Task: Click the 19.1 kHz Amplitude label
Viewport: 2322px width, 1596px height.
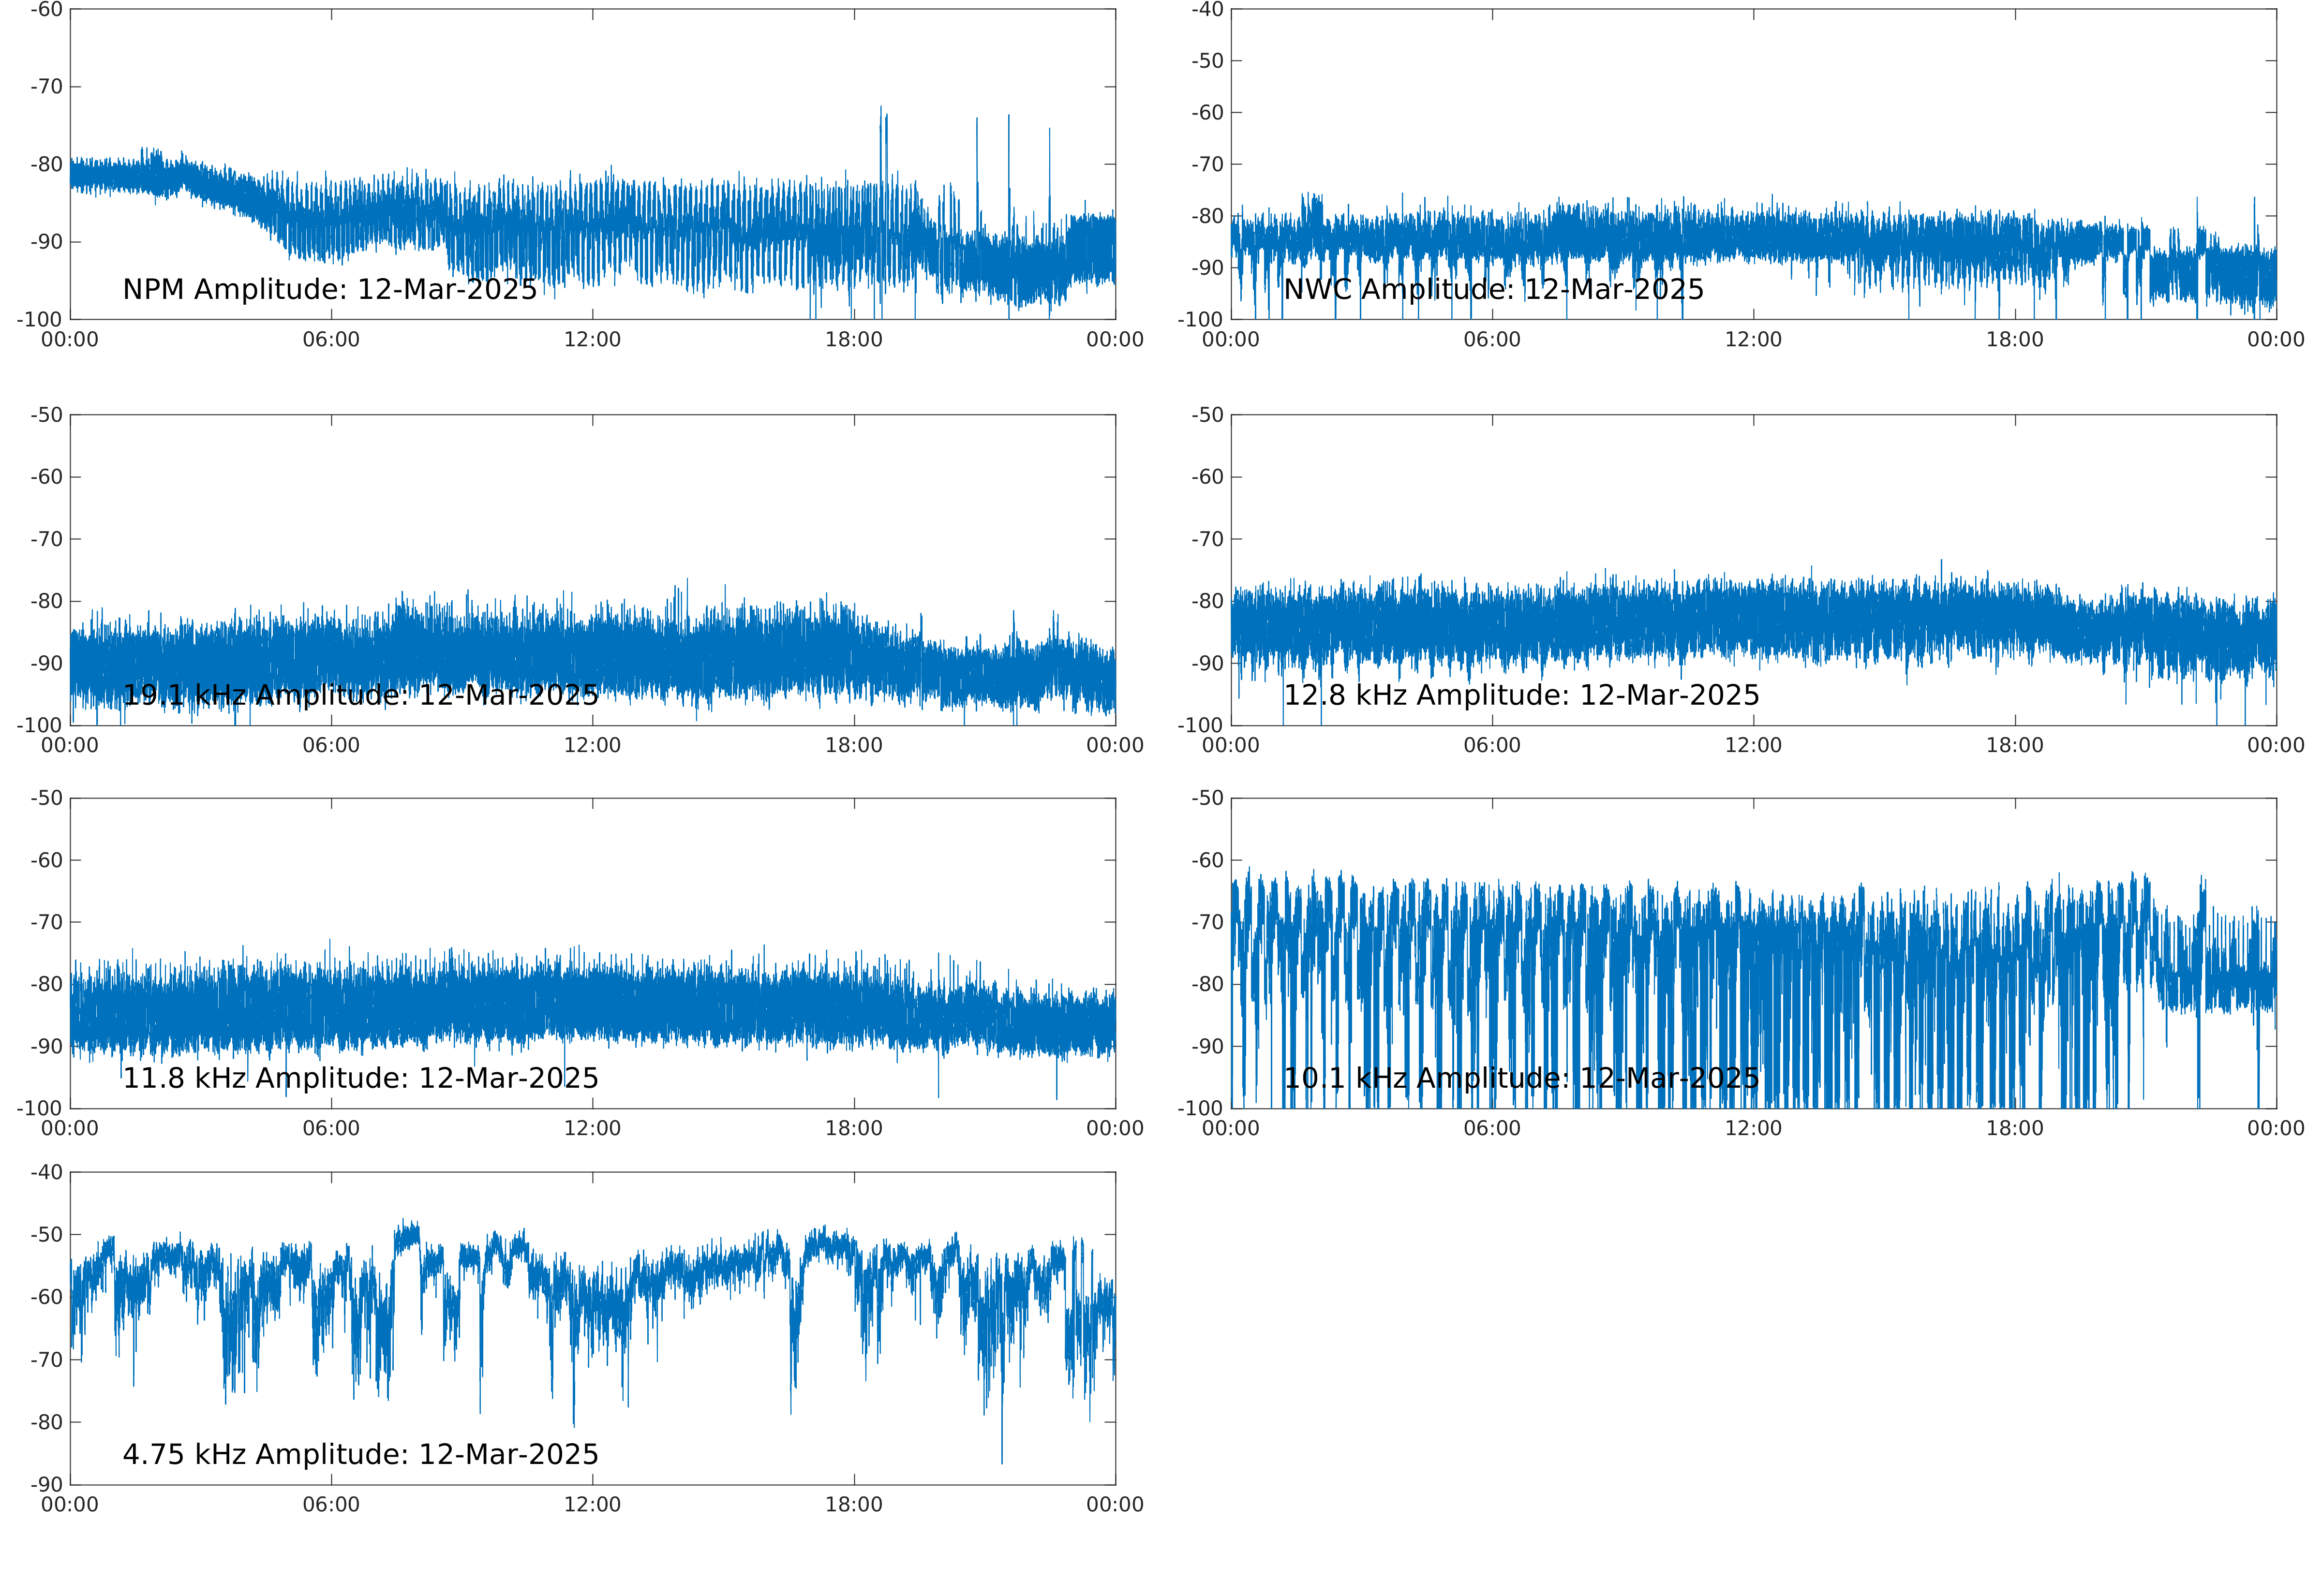Action: point(360,695)
